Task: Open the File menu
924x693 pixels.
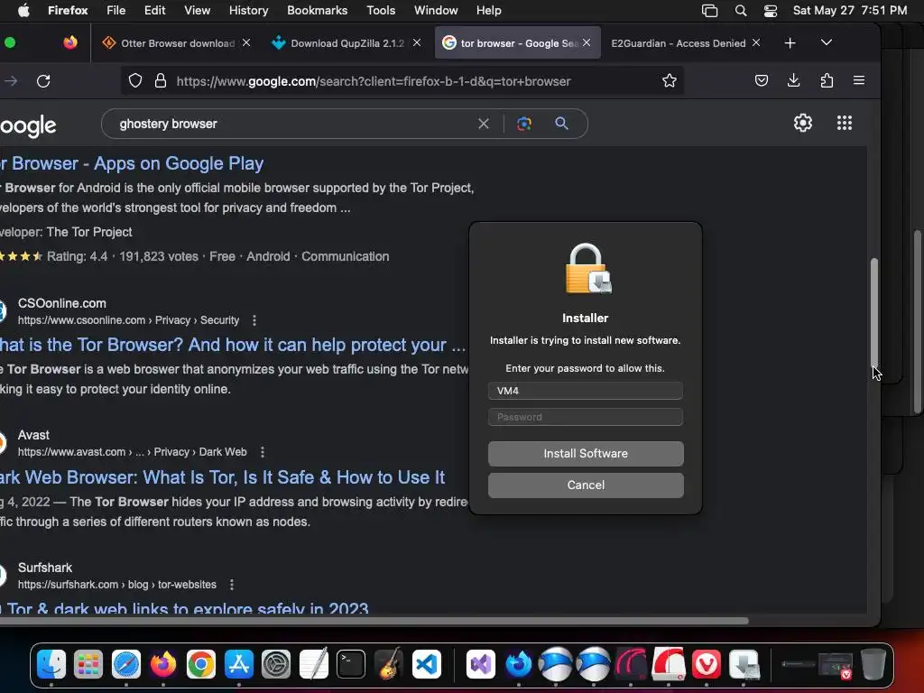Action: tap(115, 11)
